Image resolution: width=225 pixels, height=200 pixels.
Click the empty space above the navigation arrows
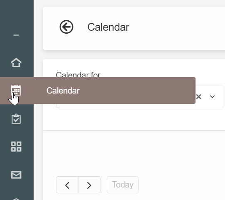click(134, 154)
